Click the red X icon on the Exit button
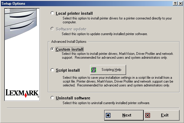Image resolution: width=184 pixels, height=123 pixels. coord(148,115)
